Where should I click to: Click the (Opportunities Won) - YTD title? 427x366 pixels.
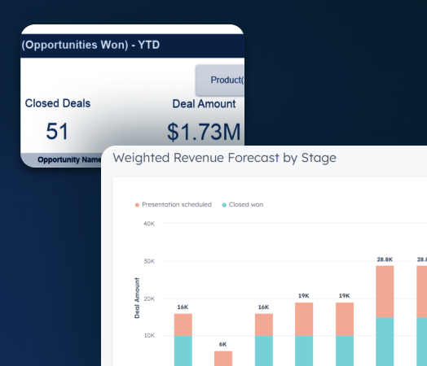tap(90, 45)
